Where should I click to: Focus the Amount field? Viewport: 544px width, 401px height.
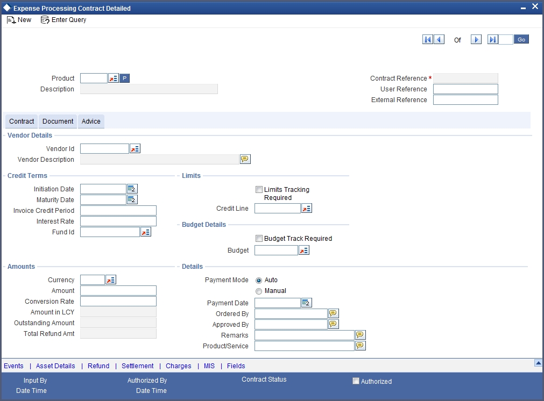click(118, 290)
